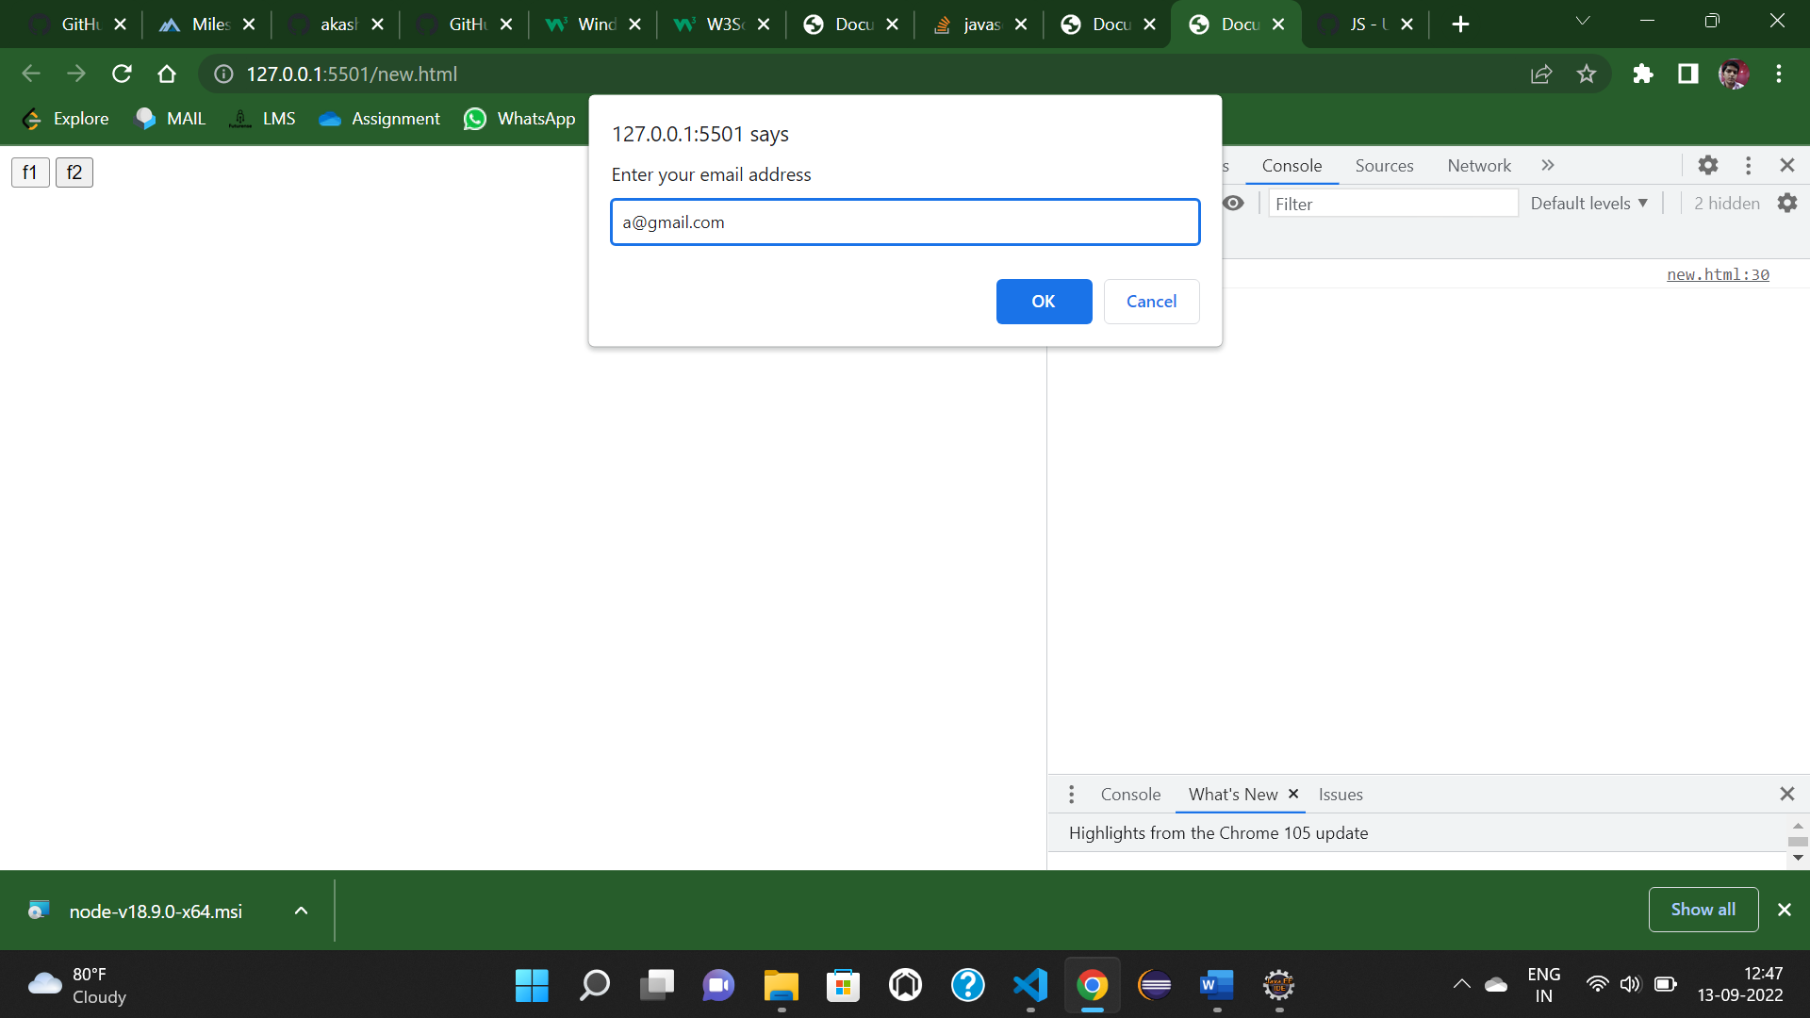
Task: Open drawer menu three dots
Action: (1071, 795)
